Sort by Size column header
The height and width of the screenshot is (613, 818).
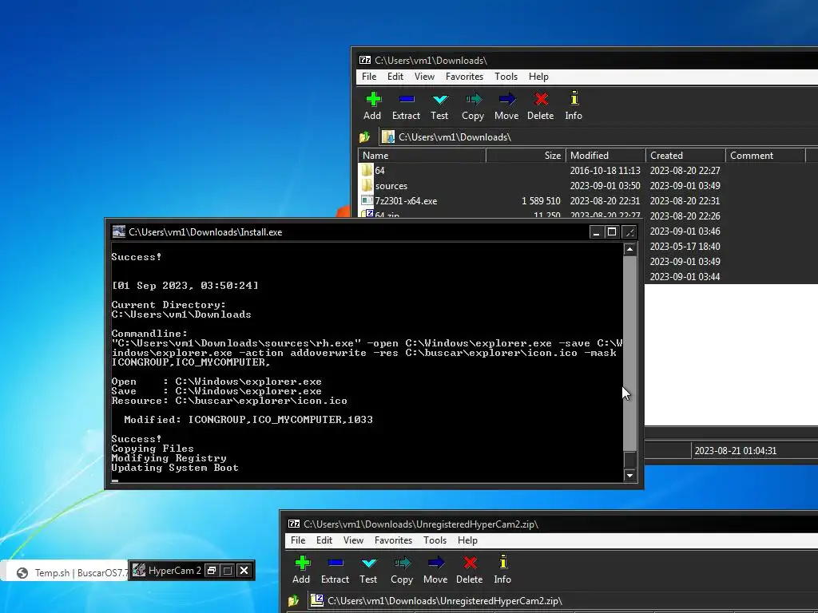point(526,156)
